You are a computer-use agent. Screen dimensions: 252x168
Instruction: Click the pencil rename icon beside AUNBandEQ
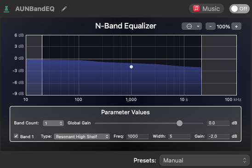pyautogui.click(x=64, y=9)
